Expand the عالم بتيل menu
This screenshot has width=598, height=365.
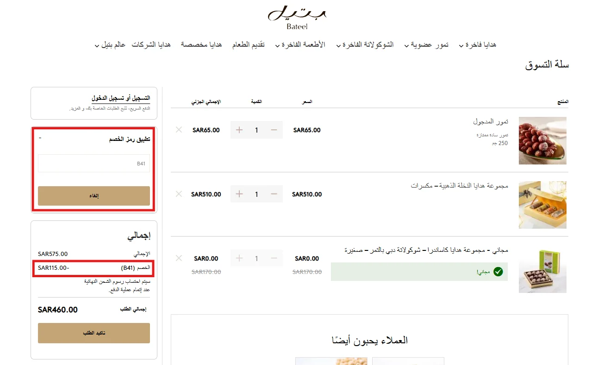[110, 45]
